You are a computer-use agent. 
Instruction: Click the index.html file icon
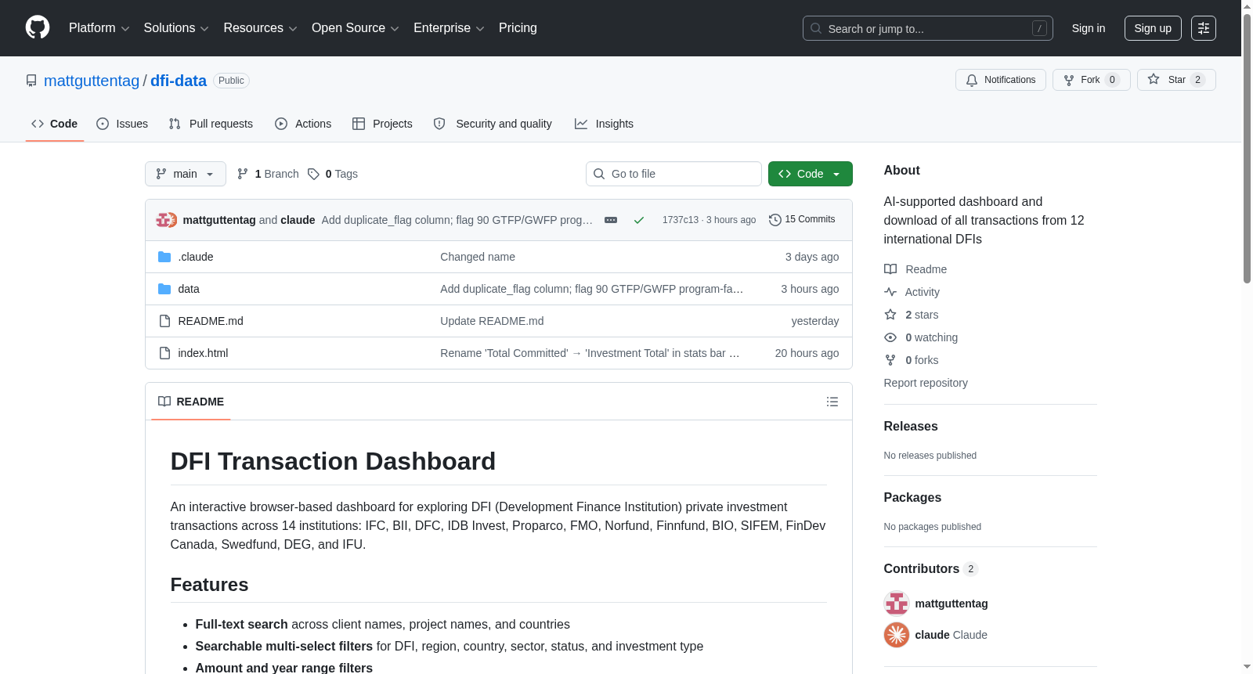click(164, 353)
